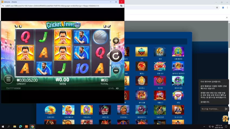The image size is (230, 129).
Task: Open the THOR game thumbnail
Action: pyautogui.click(x=160, y=52)
